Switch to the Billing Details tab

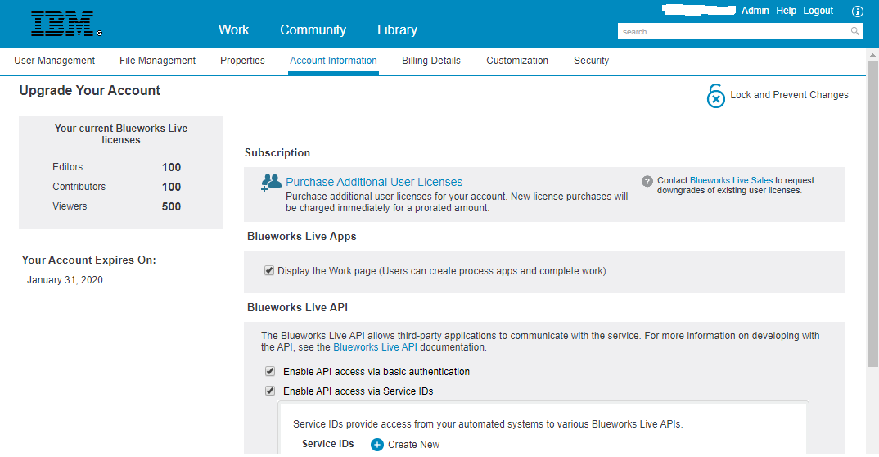click(431, 61)
